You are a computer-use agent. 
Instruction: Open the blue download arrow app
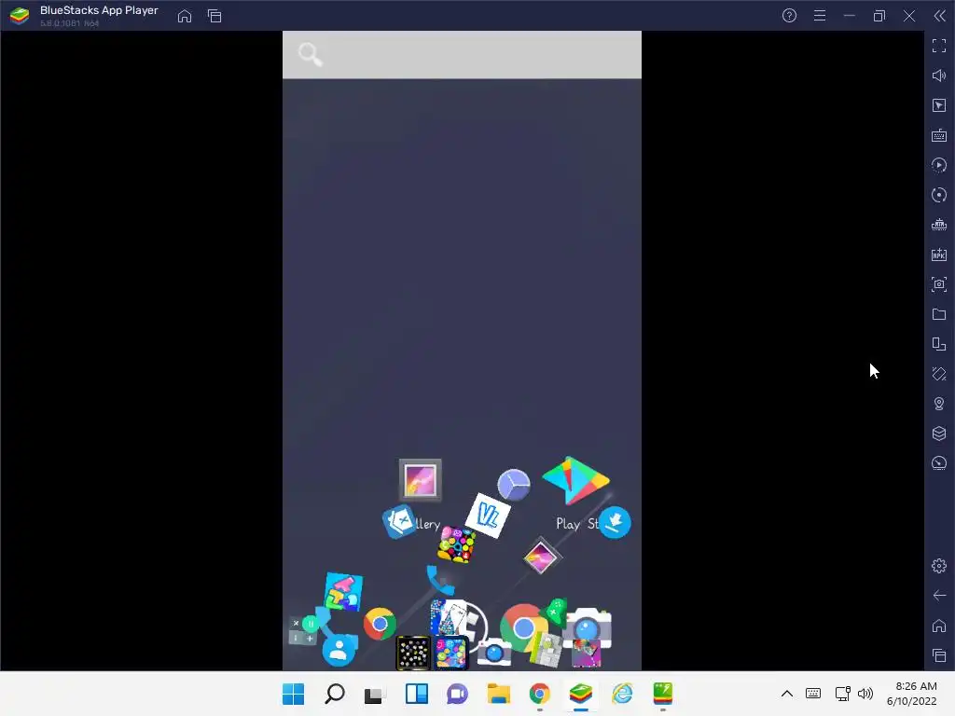tap(615, 522)
